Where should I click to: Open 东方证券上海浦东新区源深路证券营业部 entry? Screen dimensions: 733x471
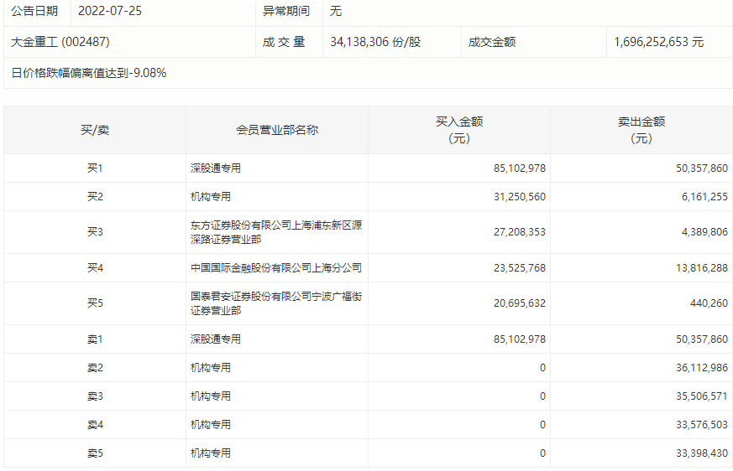(x=275, y=232)
